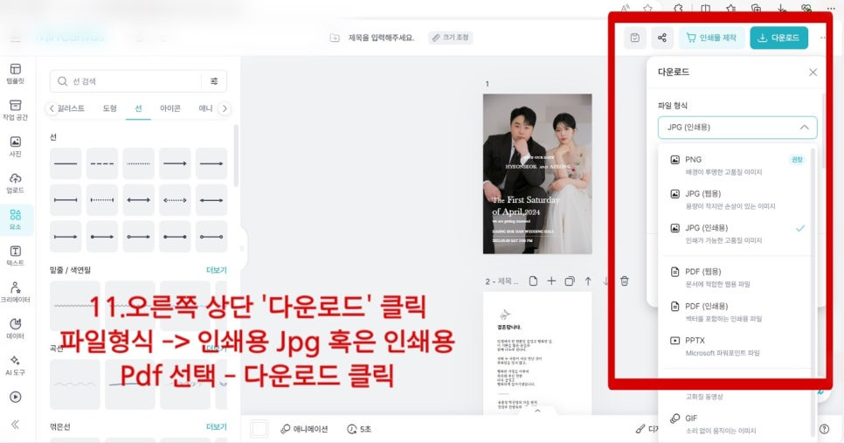
Task: Click the share icon in top bar
Action: [x=662, y=38]
